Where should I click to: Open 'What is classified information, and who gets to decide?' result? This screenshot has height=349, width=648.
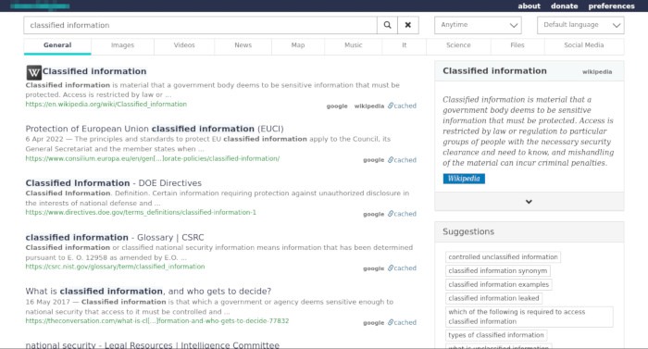tap(148, 292)
